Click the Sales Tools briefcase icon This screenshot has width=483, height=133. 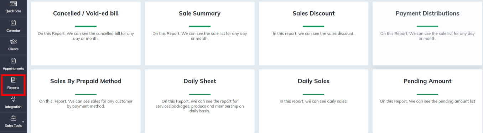[13, 118]
